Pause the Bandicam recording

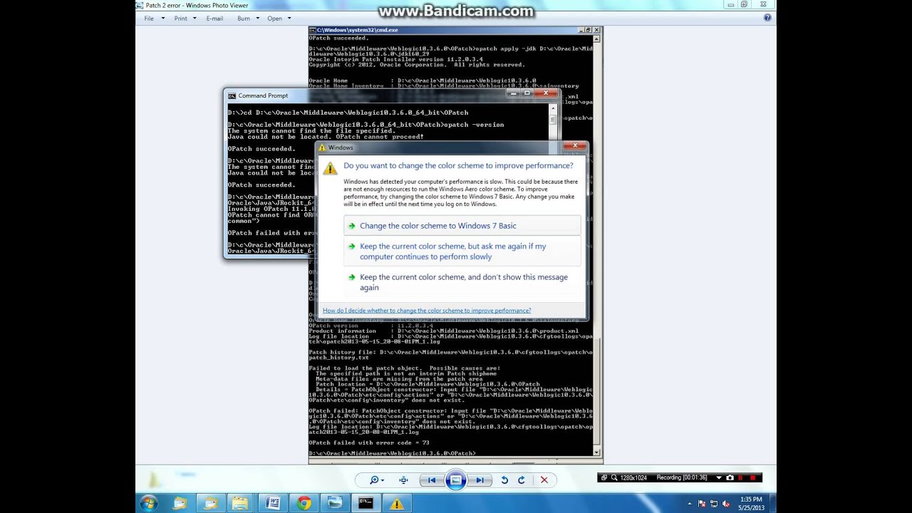[740, 477]
